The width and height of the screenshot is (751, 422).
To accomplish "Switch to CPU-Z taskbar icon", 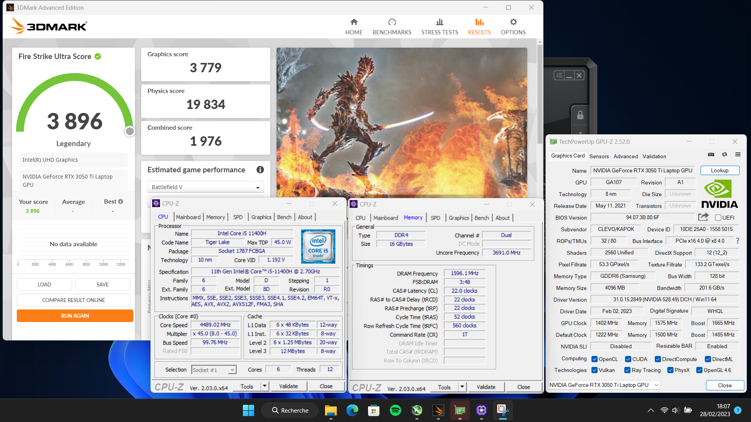I will coord(482,410).
